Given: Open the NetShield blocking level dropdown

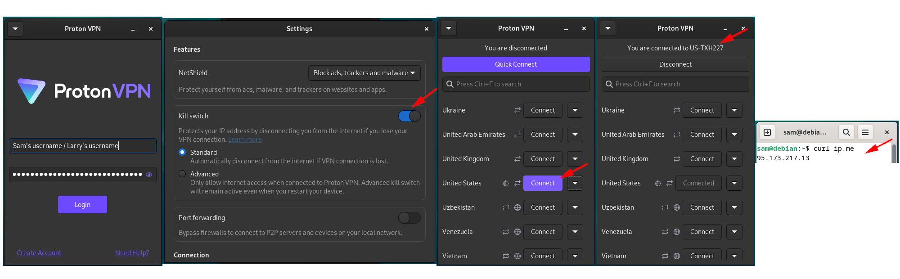Looking at the screenshot, I should tap(364, 73).
